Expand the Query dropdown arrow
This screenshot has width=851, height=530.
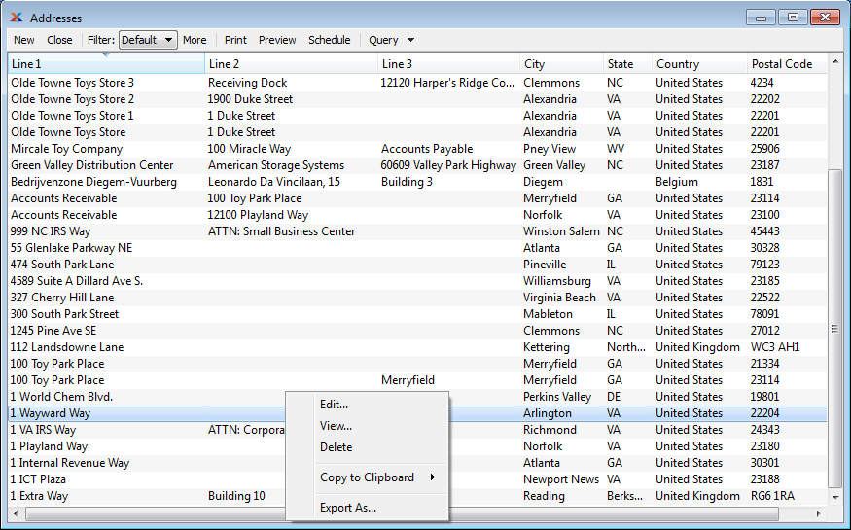[410, 40]
